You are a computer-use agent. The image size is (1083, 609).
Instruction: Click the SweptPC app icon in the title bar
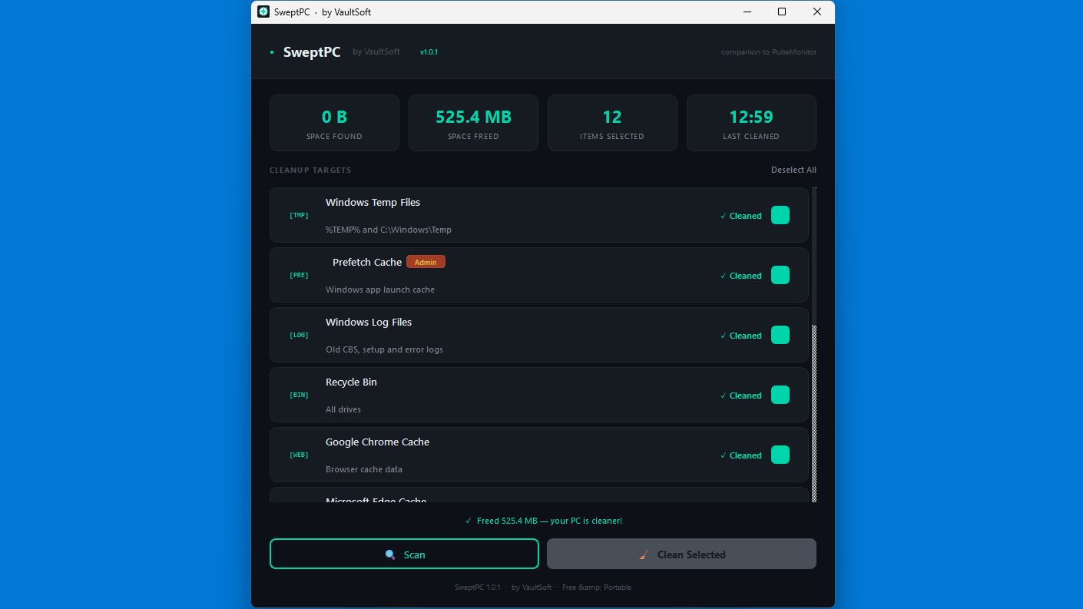tap(263, 12)
